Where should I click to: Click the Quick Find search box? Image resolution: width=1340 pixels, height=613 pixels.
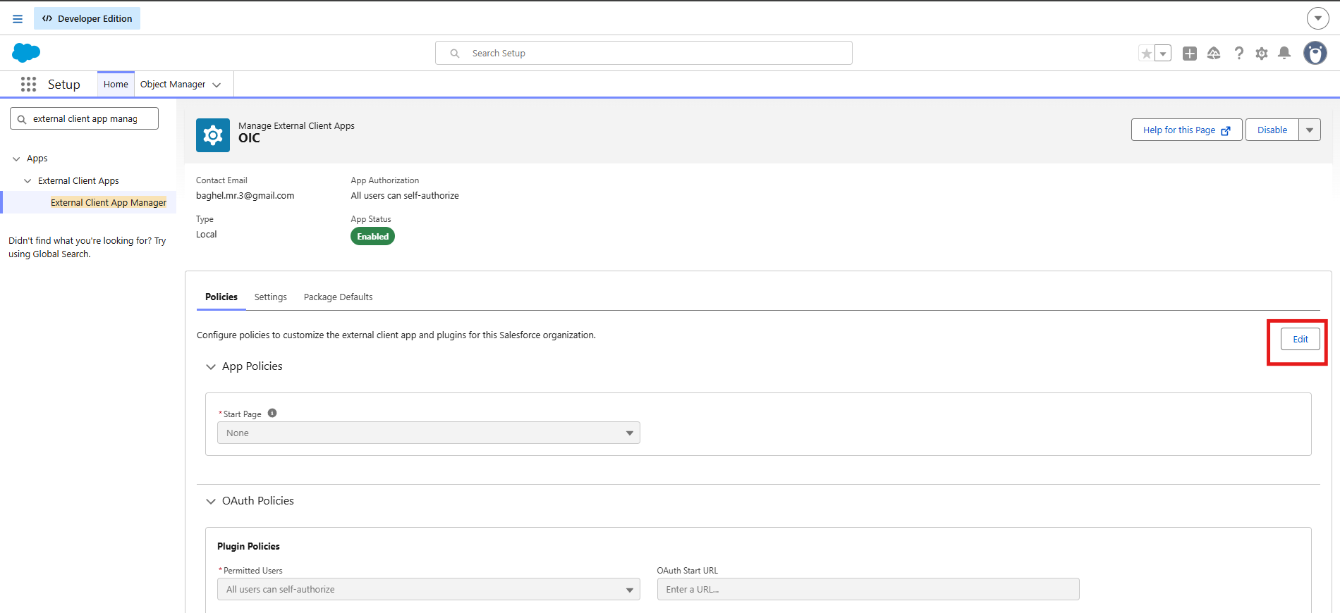[x=85, y=118]
